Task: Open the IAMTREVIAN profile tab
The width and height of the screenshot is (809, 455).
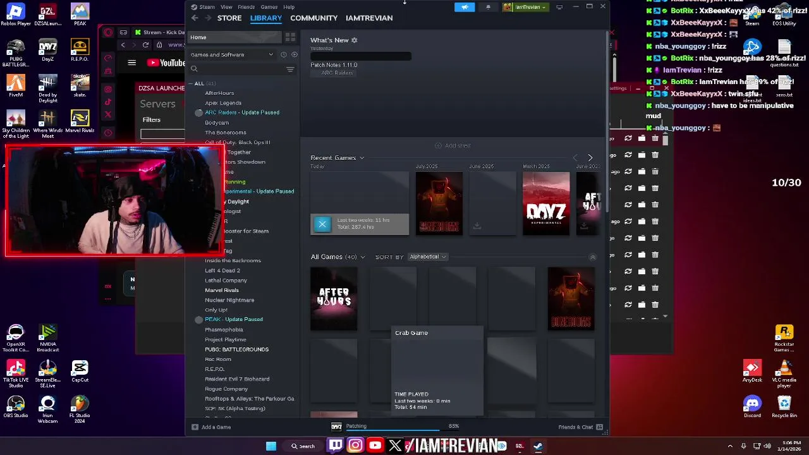Action: pos(369,18)
